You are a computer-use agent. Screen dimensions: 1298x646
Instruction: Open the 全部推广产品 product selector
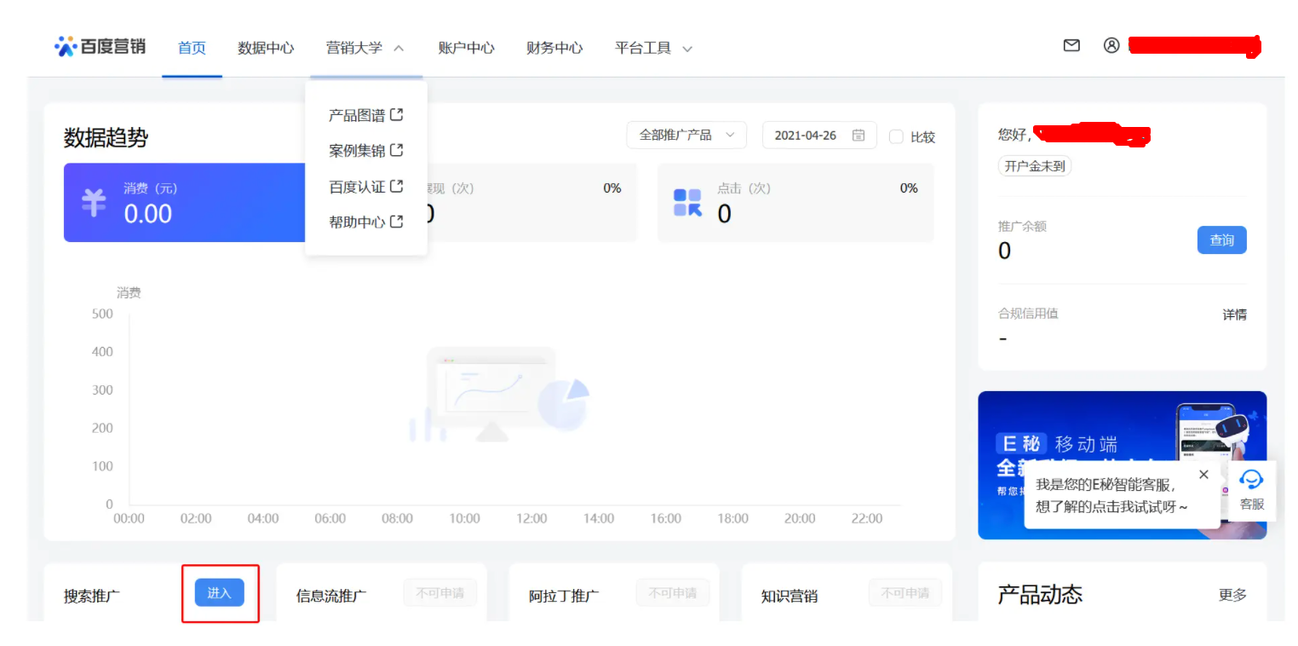tap(686, 136)
